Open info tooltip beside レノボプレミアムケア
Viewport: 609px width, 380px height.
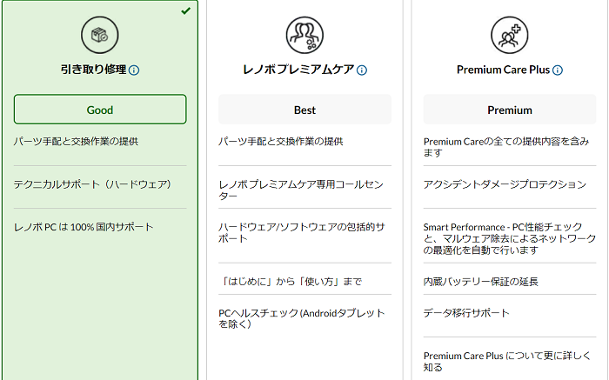[362, 70]
